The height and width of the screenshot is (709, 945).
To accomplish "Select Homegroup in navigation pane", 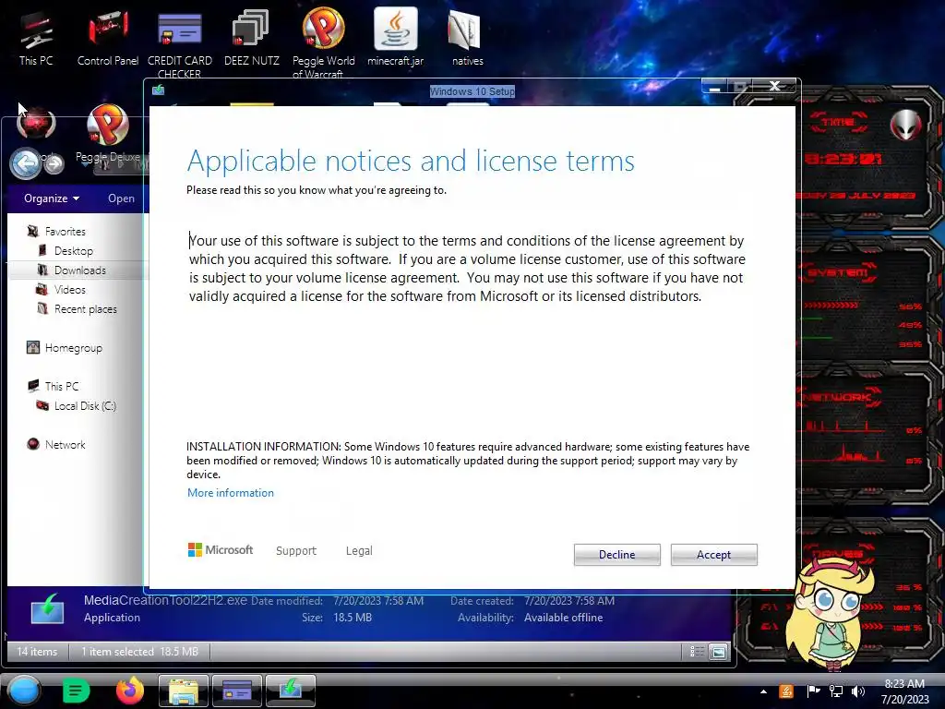I will tap(74, 348).
